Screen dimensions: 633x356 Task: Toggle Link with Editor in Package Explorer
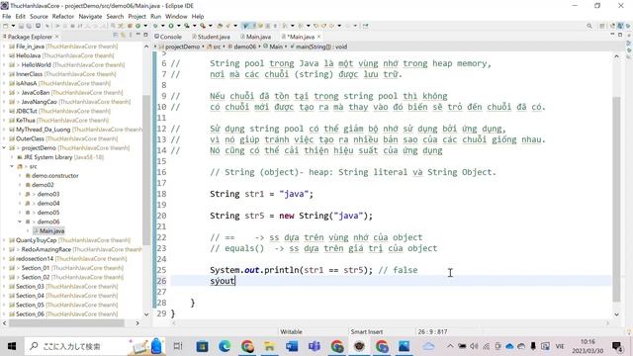coord(123,36)
